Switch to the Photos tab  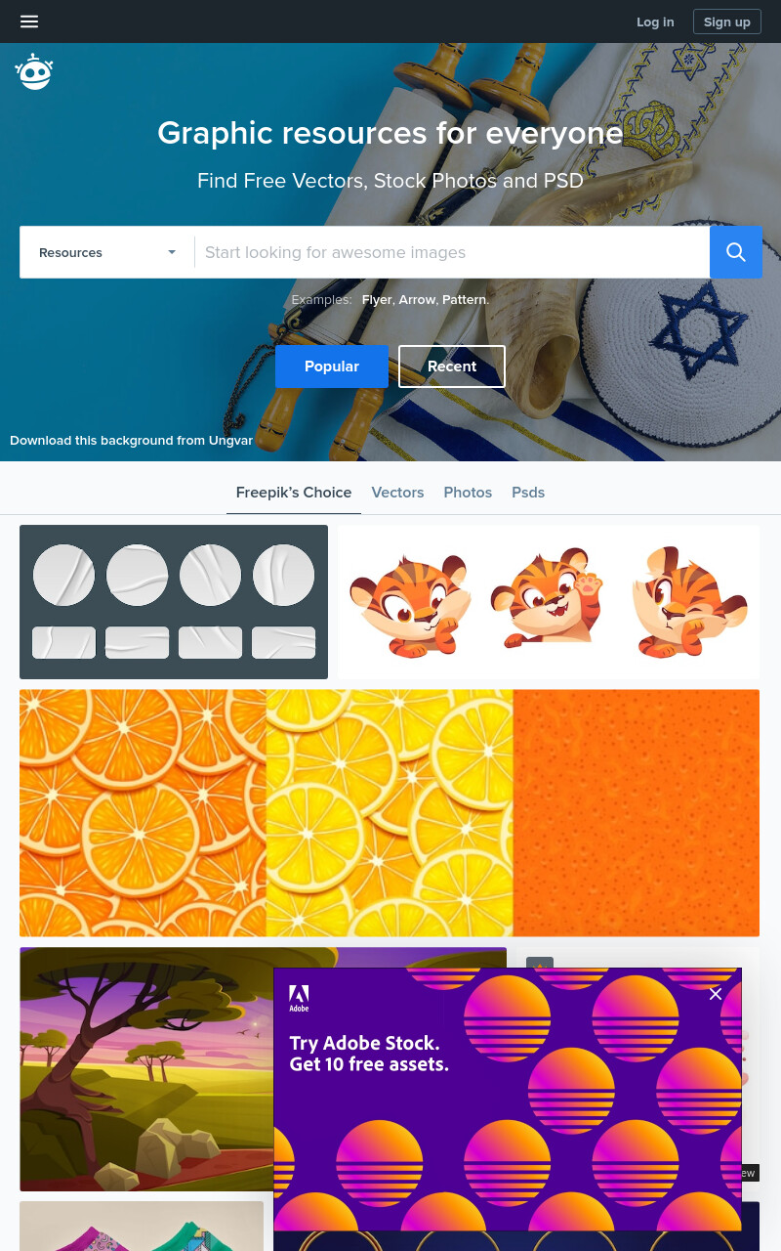point(468,493)
